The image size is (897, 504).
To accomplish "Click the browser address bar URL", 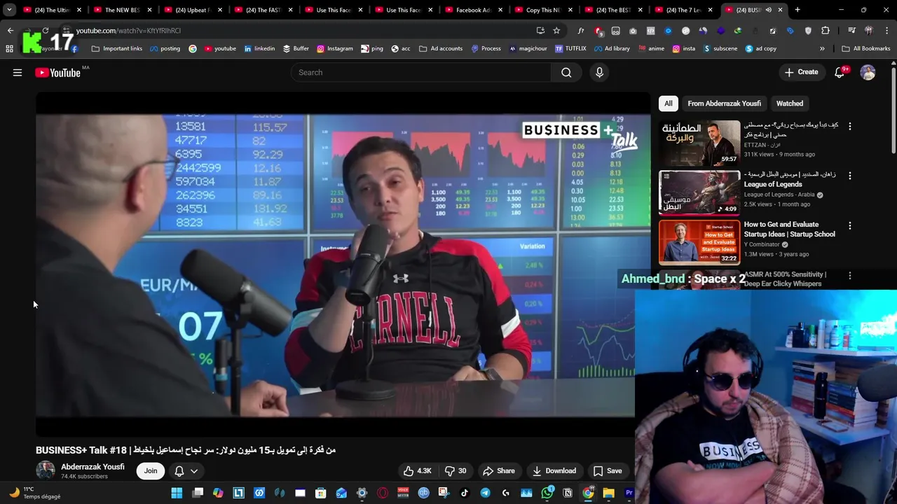I will click(x=128, y=30).
